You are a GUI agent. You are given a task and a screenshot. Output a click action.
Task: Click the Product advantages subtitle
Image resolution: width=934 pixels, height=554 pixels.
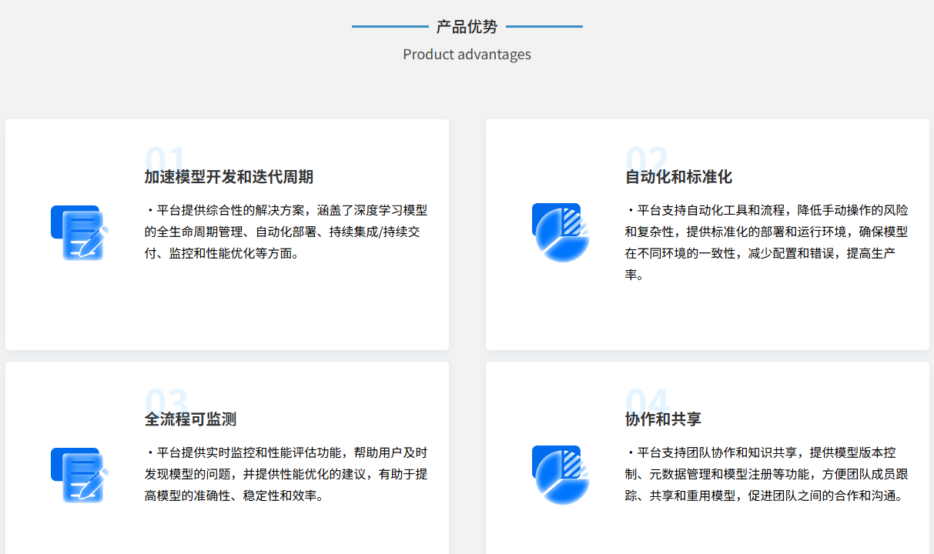pyautogui.click(x=466, y=54)
